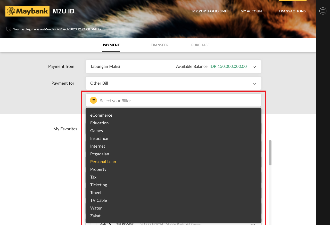Go to My Account in navigation
Viewport: 330px width, 225px height.
pos(252,11)
